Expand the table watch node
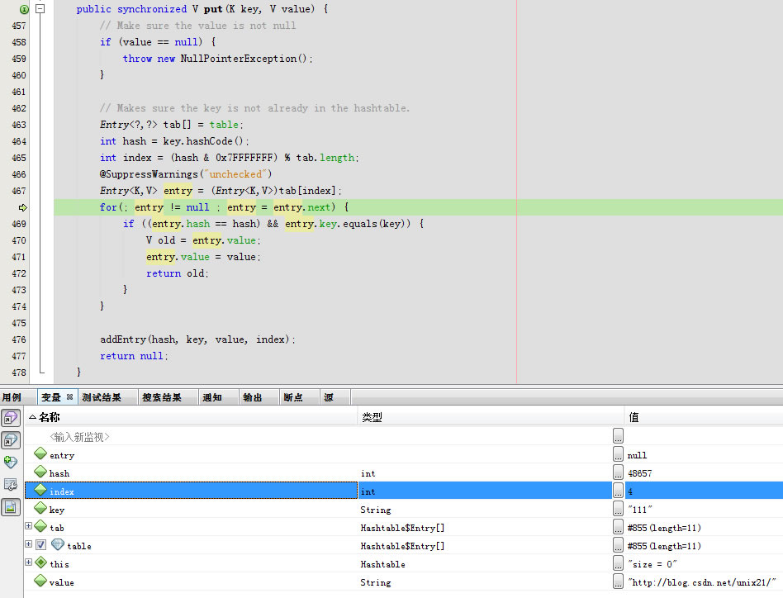 point(28,543)
